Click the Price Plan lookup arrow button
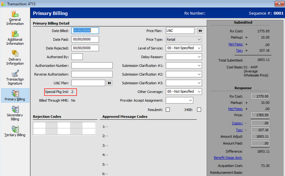Viewport: 285px width, 176px height. tap(200, 31)
